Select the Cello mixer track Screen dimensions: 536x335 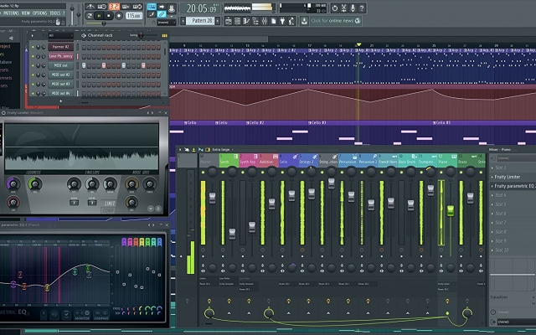click(288, 160)
